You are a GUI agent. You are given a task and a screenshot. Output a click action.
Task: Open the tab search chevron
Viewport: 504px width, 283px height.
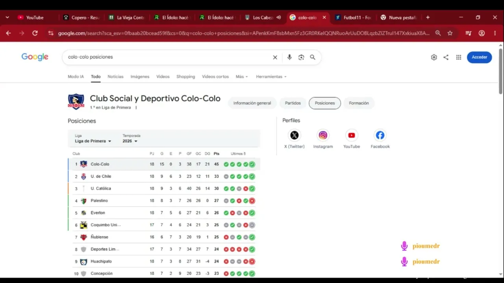click(x=7, y=17)
